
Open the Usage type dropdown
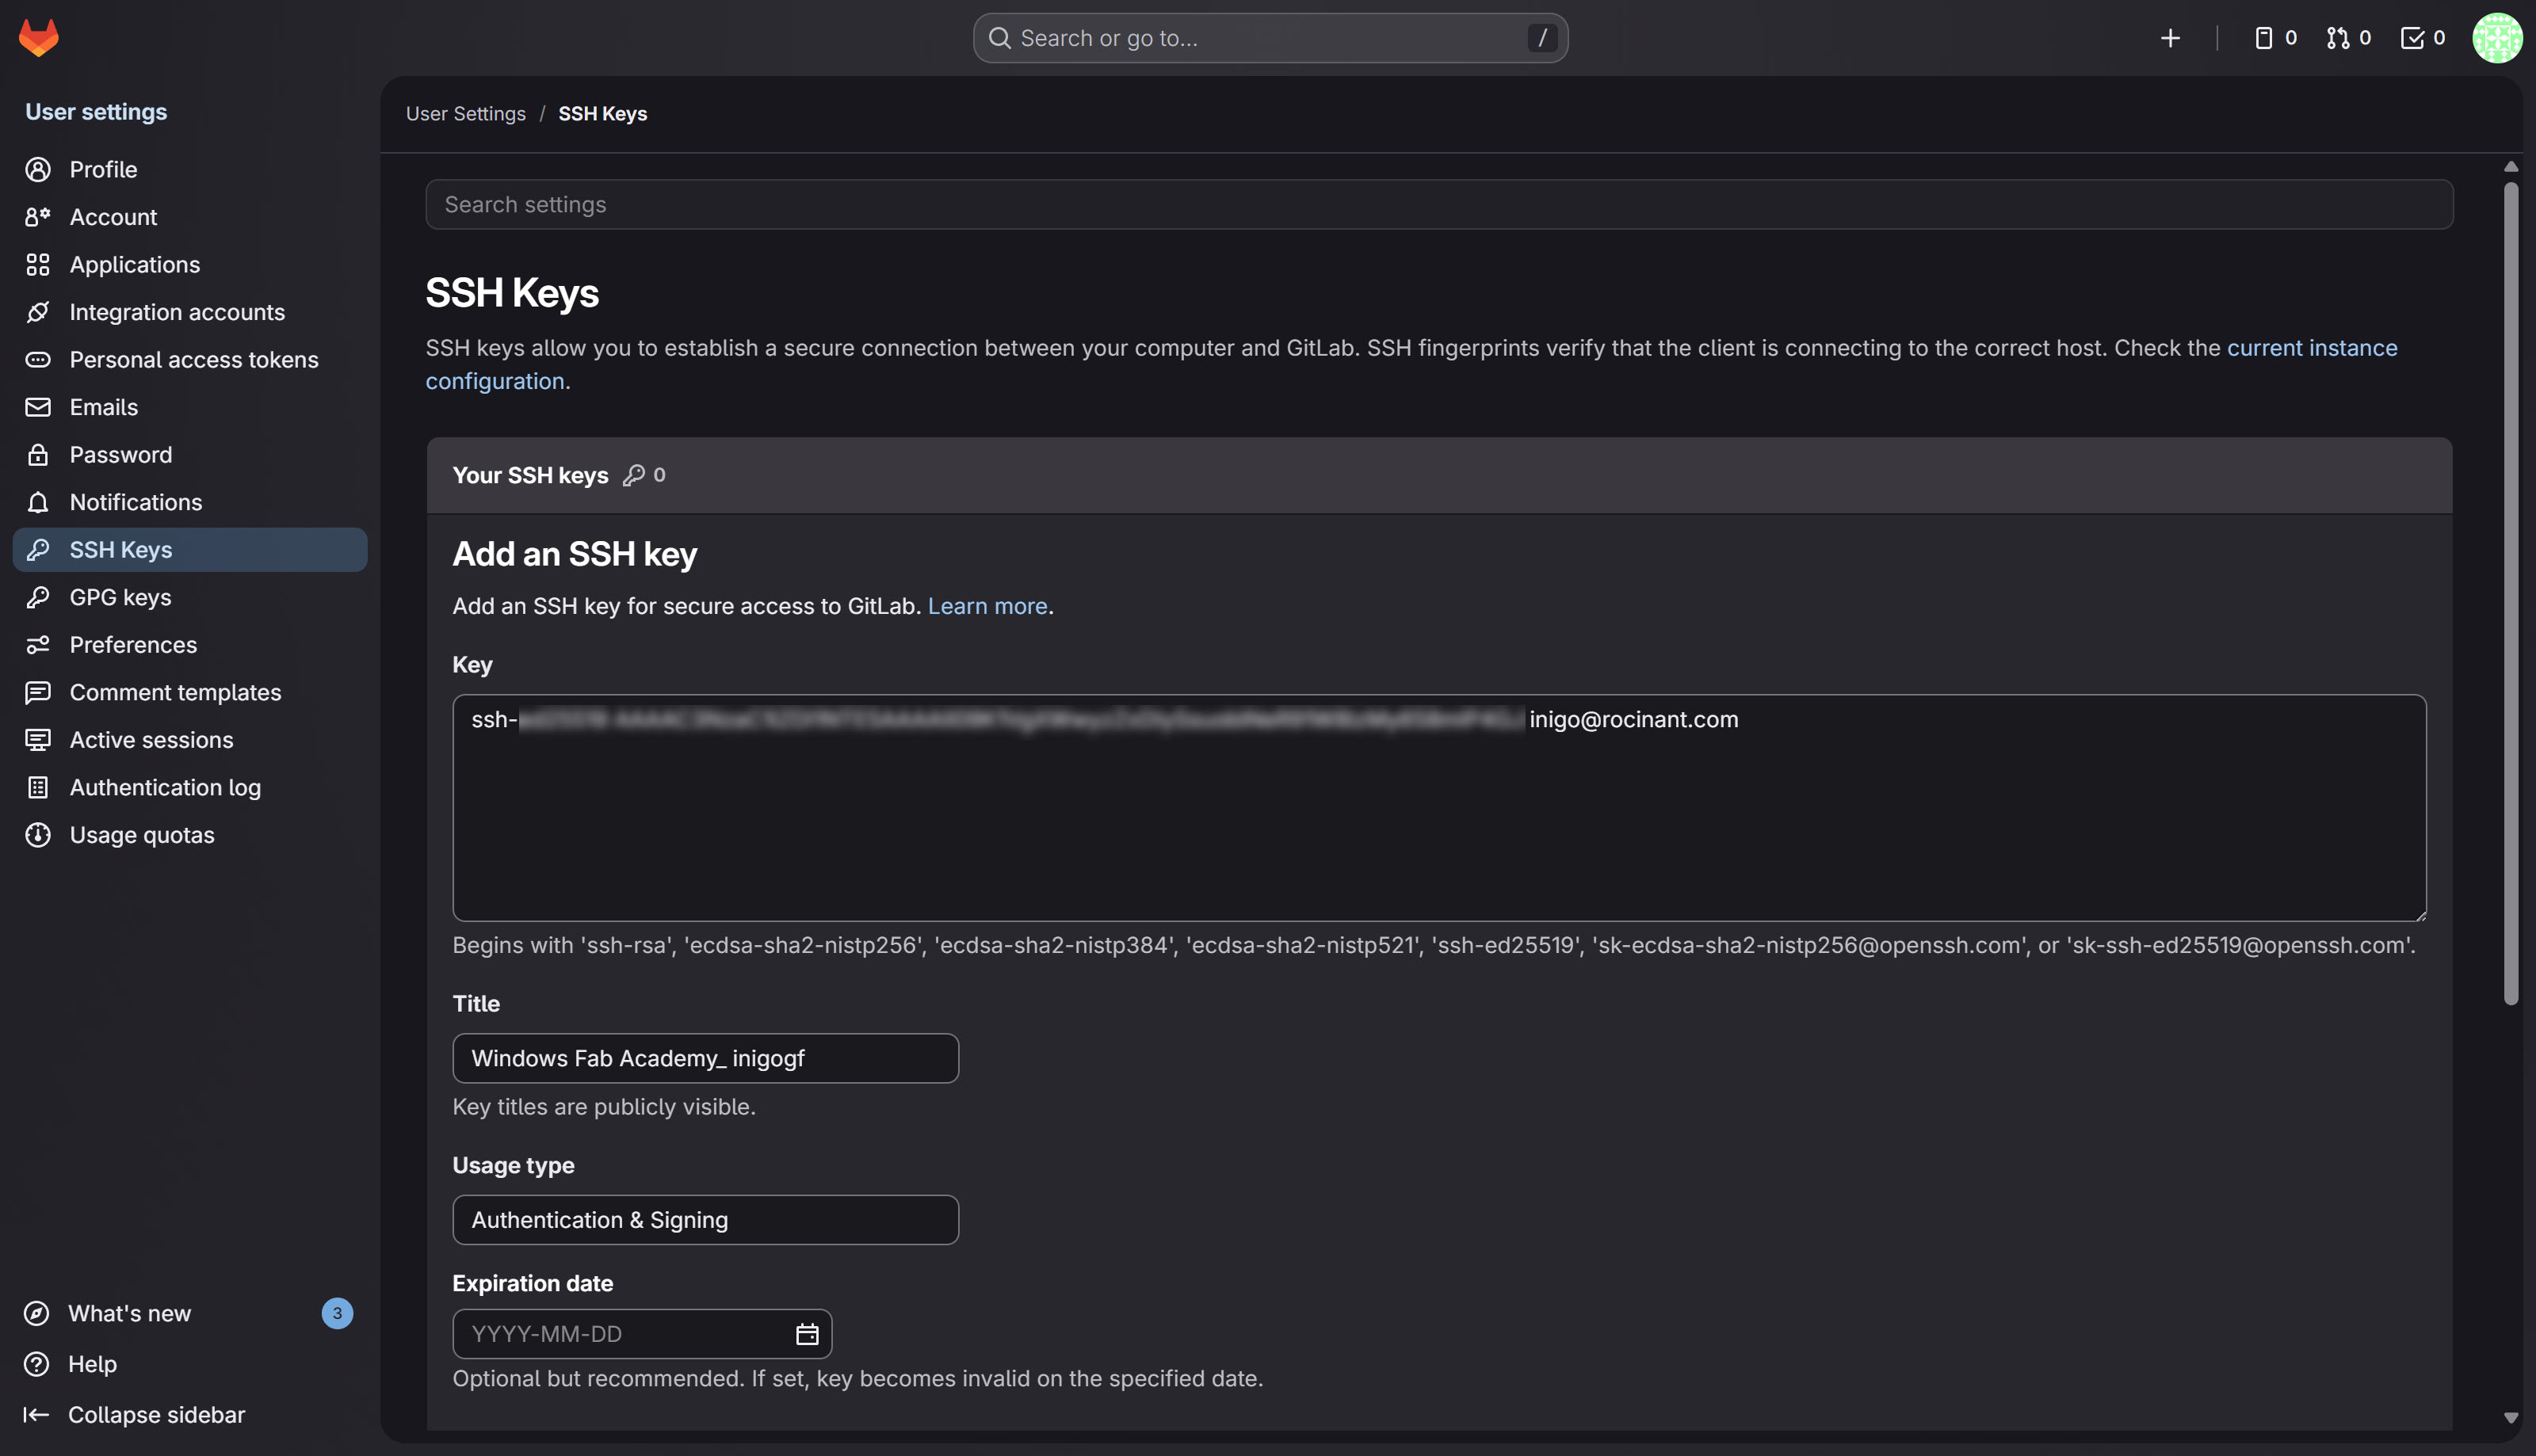pyautogui.click(x=705, y=1219)
